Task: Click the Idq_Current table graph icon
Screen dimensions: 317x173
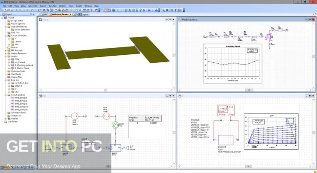Action: coord(12,62)
